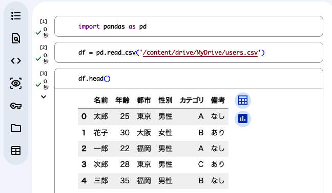The image size is (332, 193).
Task: Click the df.head() code cell
Action: coord(189,79)
